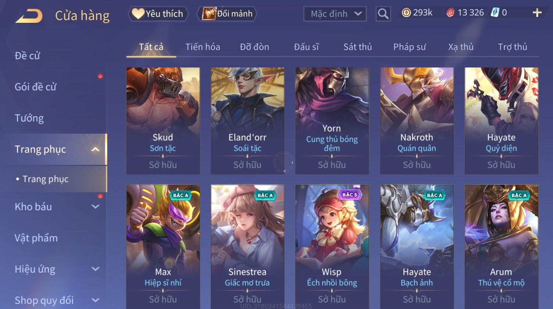Open the Mặc định sort dropdown
Image resolution: width=553 pixels, height=309 pixels.
click(335, 14)
